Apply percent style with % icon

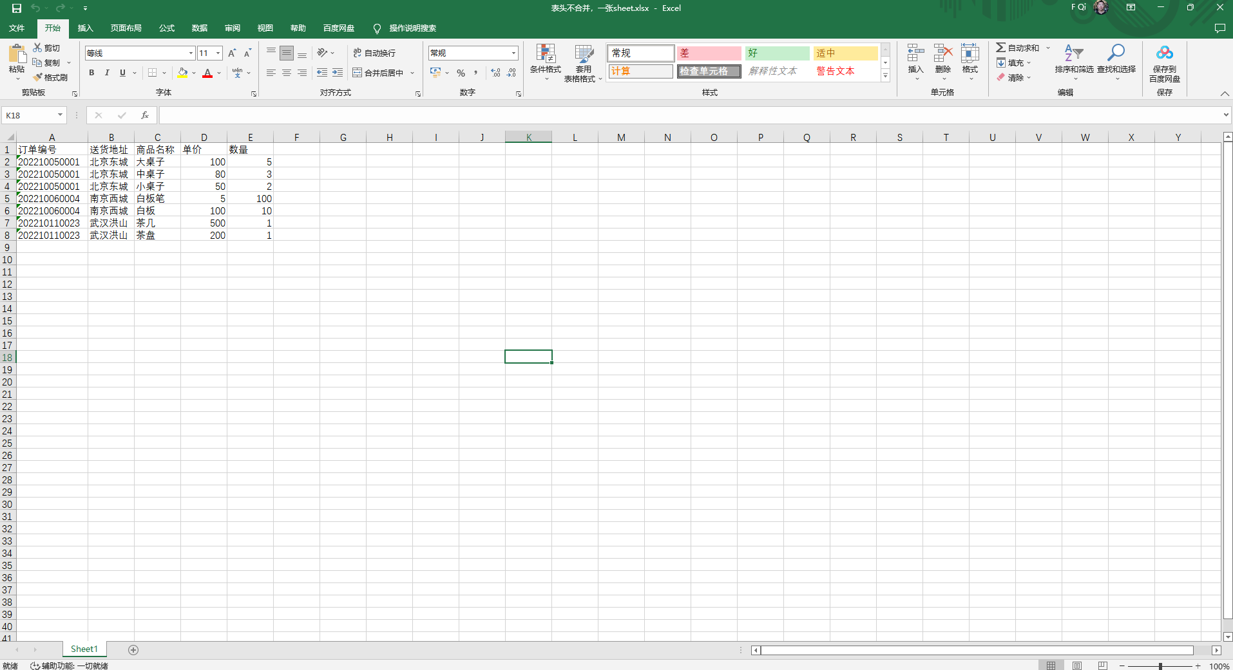pos(461,73)
